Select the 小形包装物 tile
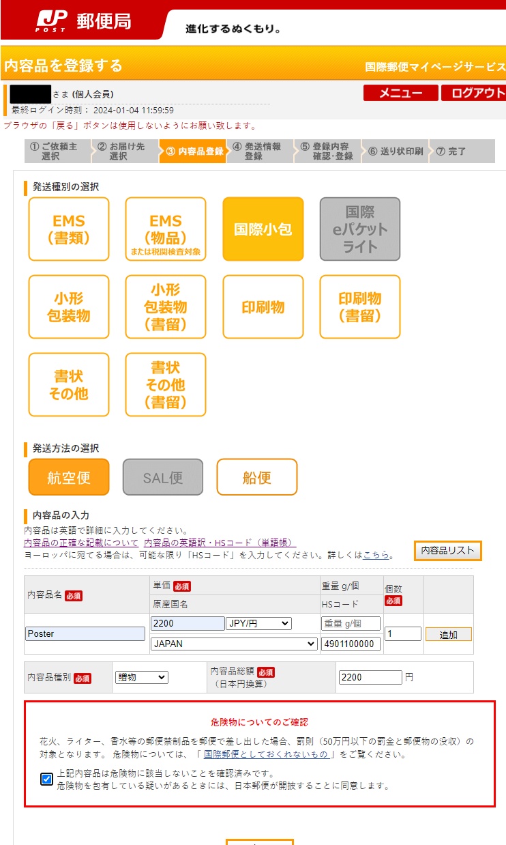 click(x=69, y=307)
